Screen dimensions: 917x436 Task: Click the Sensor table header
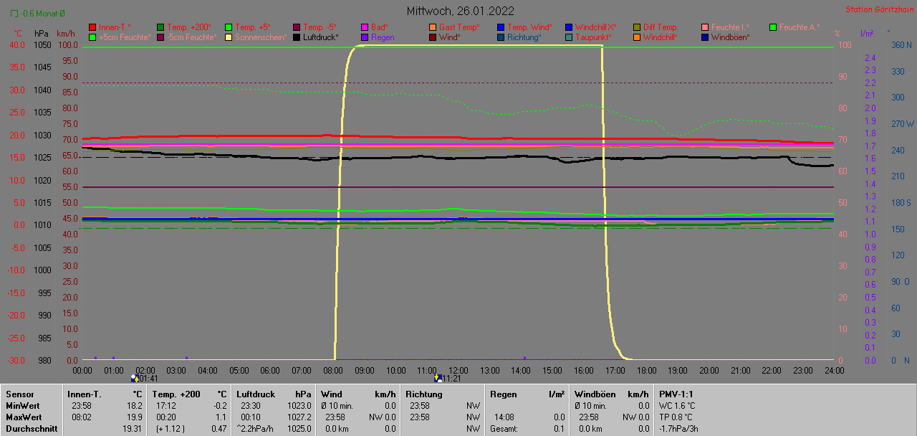19,394
